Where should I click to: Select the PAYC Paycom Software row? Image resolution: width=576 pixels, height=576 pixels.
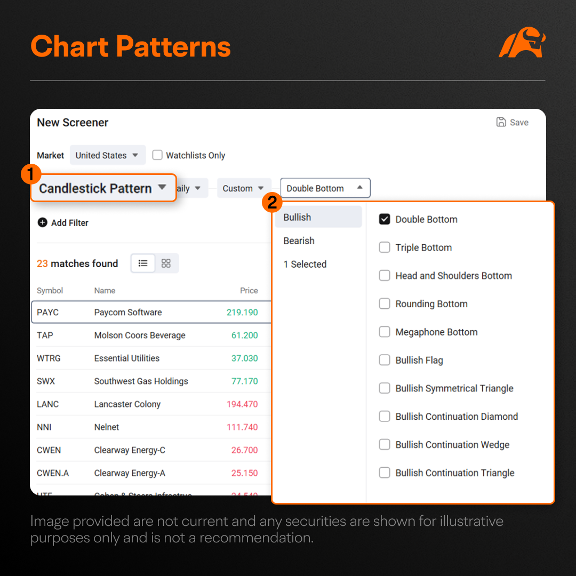point(151,312)
